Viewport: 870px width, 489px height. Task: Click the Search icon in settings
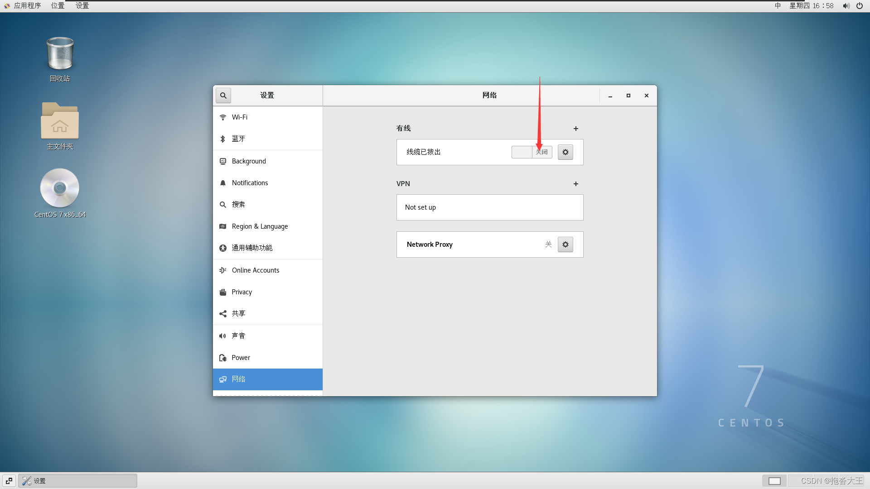tap(223, 95)
